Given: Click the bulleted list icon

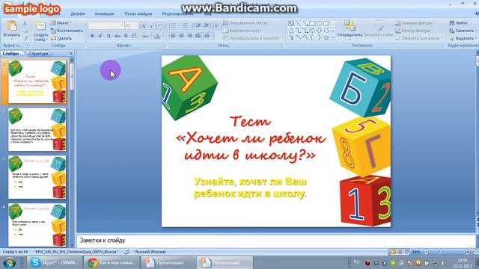Looking at the screenshot, I should (x=174, y=26).
